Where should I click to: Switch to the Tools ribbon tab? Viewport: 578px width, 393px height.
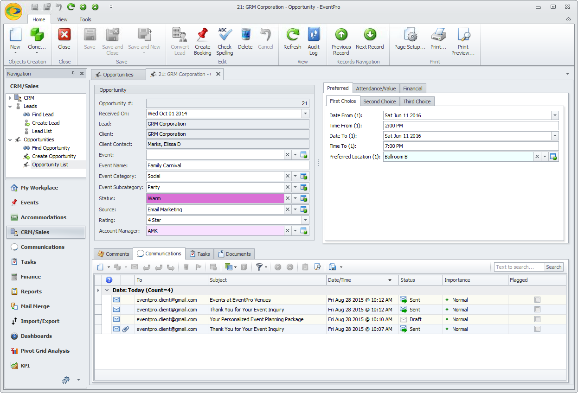click(x=85, y=19)
